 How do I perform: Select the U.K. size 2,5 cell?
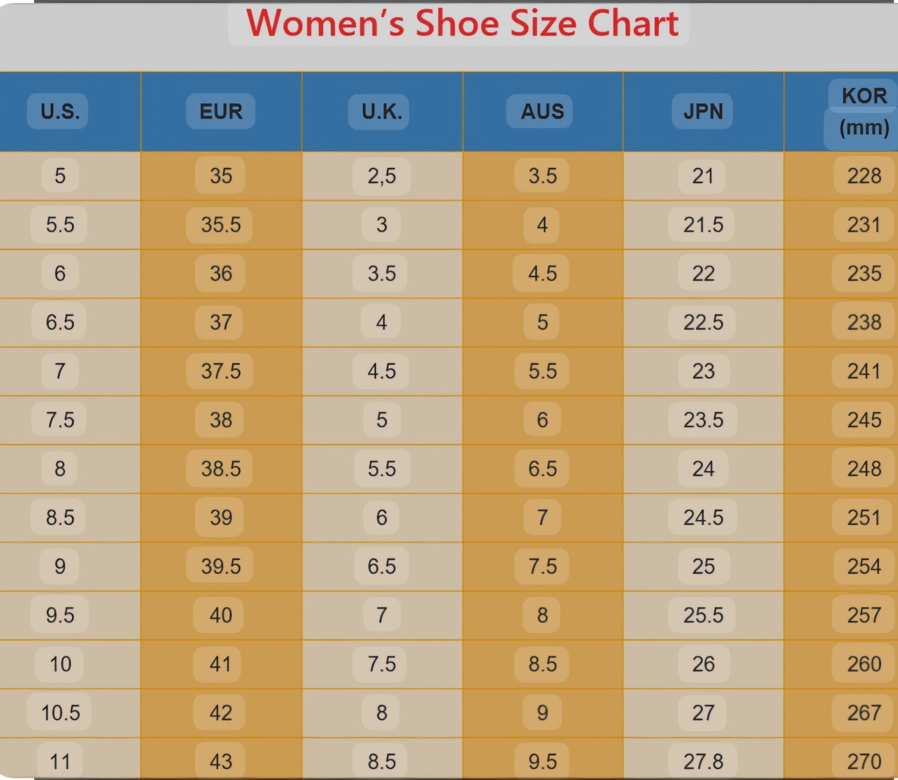pyautogui.click(x=382, y=176)
